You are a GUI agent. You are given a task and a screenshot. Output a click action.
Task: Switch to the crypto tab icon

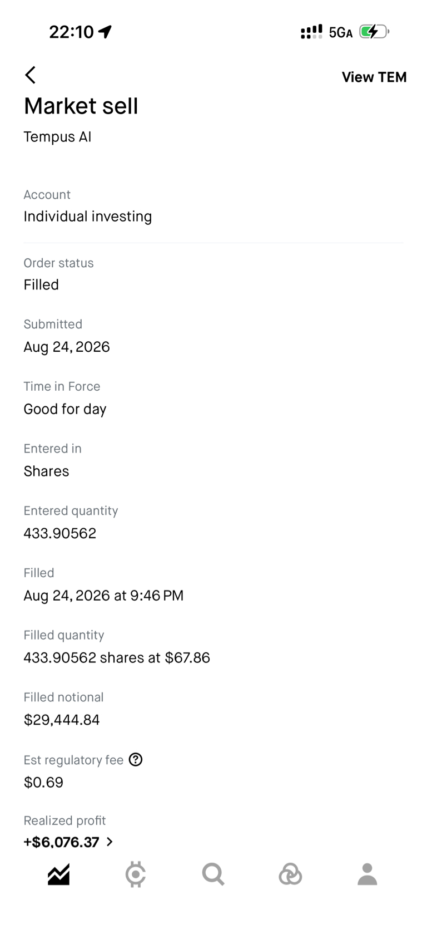pyautogui.click(x=136, y=874)
